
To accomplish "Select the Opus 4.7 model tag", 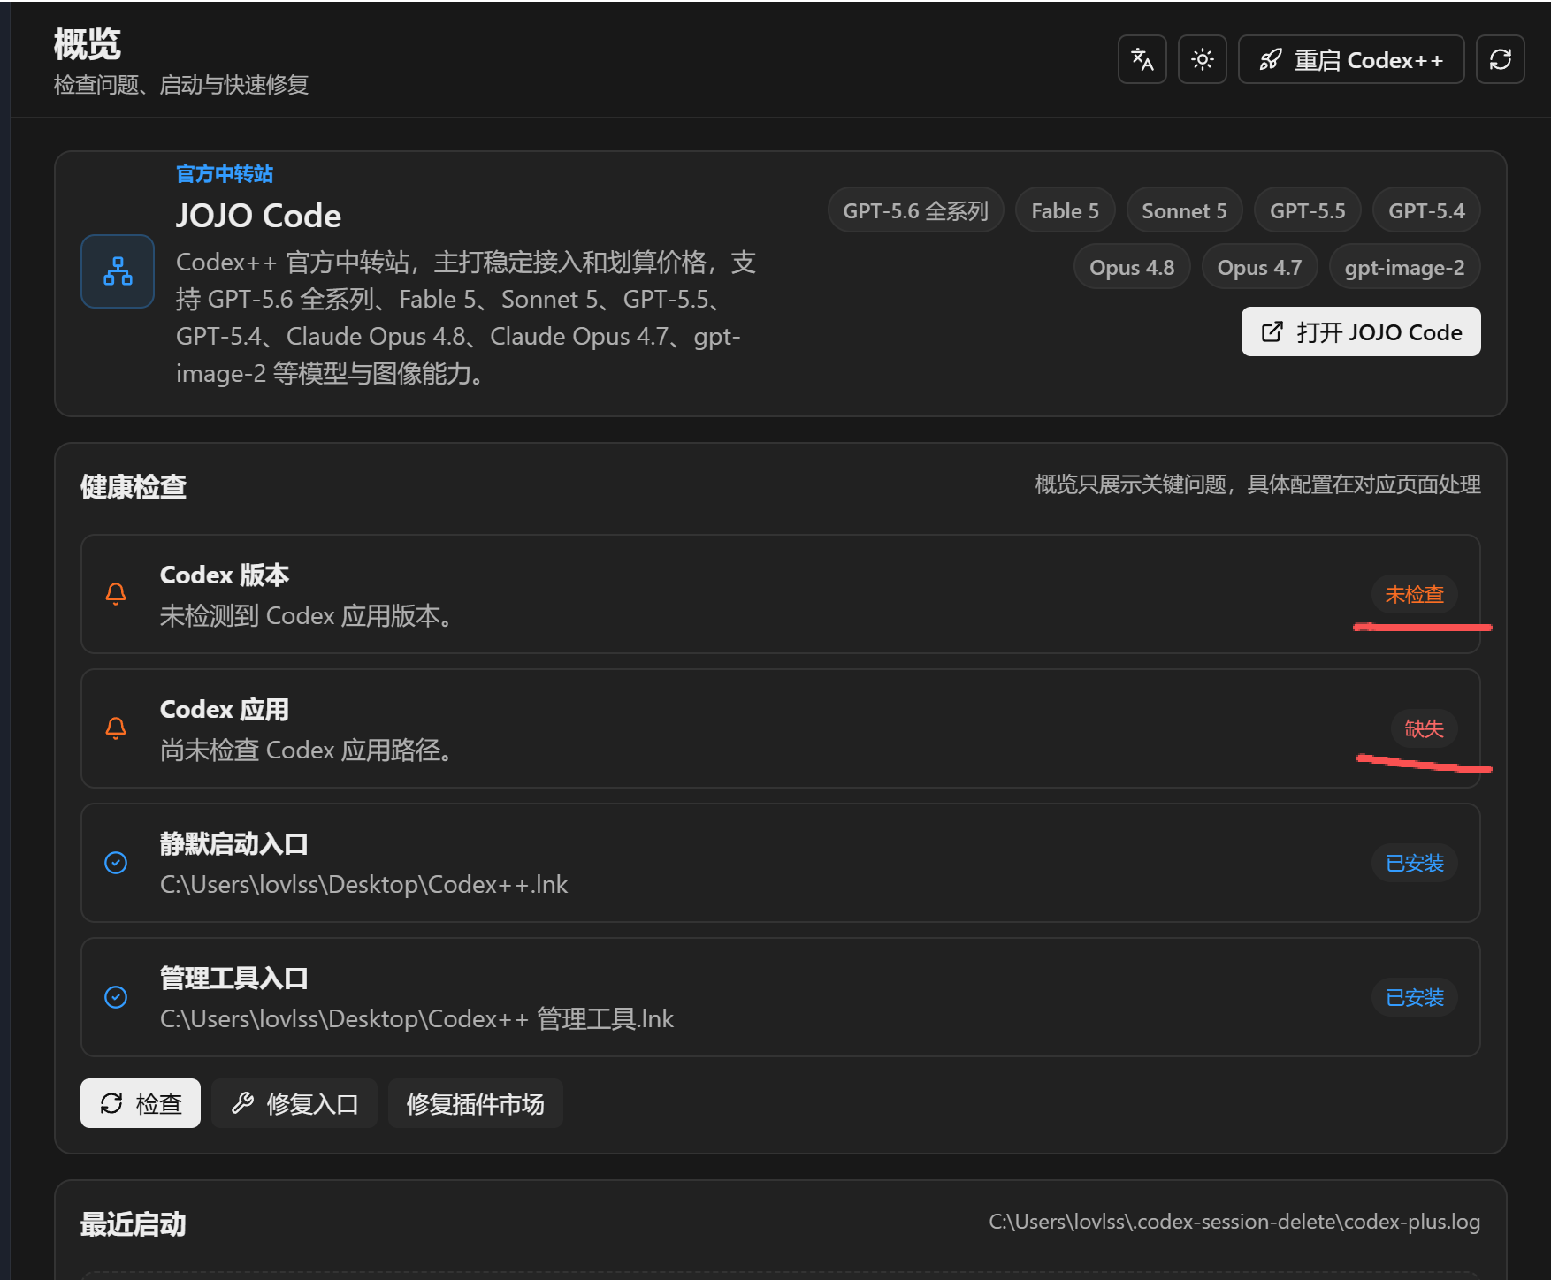I will [x=1259, y=267].
